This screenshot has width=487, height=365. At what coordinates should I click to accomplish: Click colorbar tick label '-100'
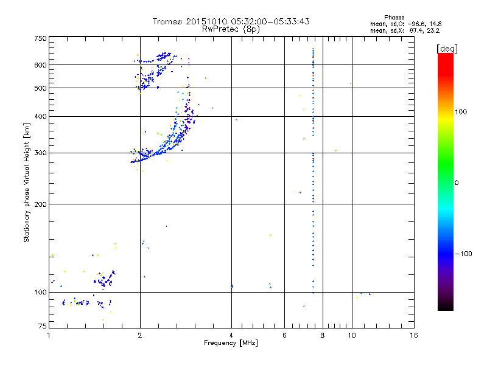pyautogui.click(x=463, y=254)
